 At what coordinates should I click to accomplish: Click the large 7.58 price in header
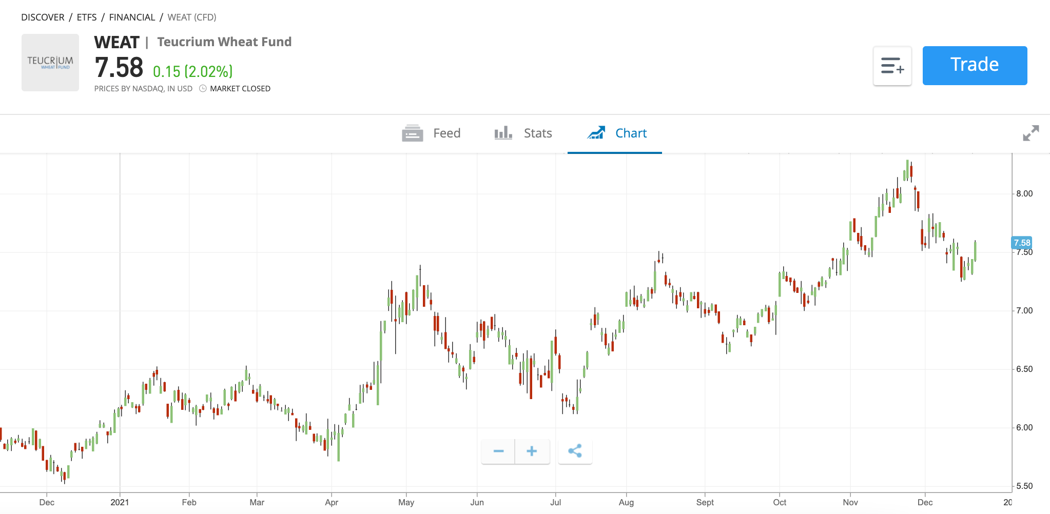[119, 68]
